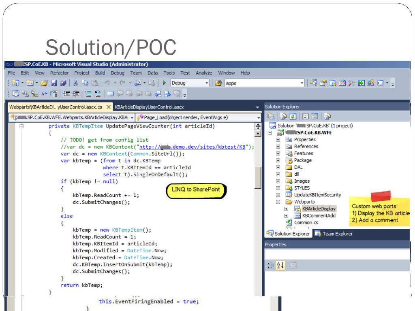Comment out selected lines icon
The image size is (415, 311).
88,94
